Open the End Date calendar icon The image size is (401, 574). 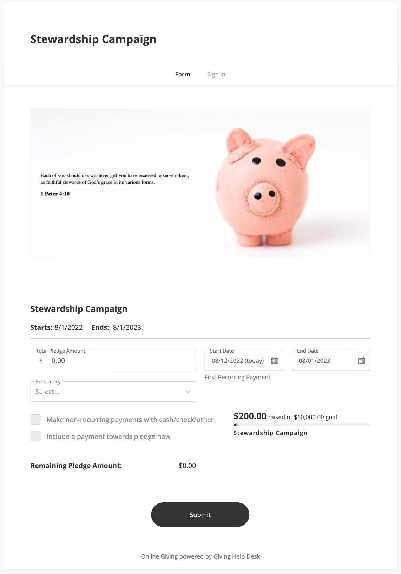[361, 361]
